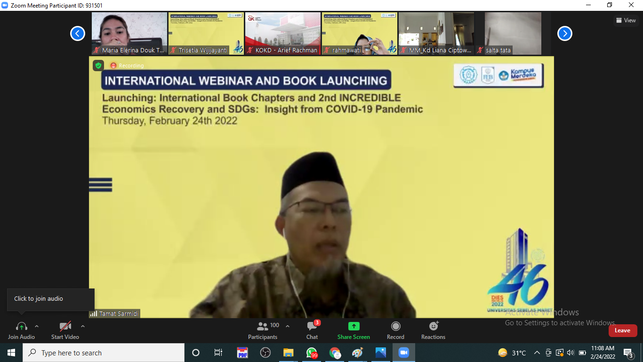Expand participants options arrow next to 100
643x362 pixels.
point(288,326)
